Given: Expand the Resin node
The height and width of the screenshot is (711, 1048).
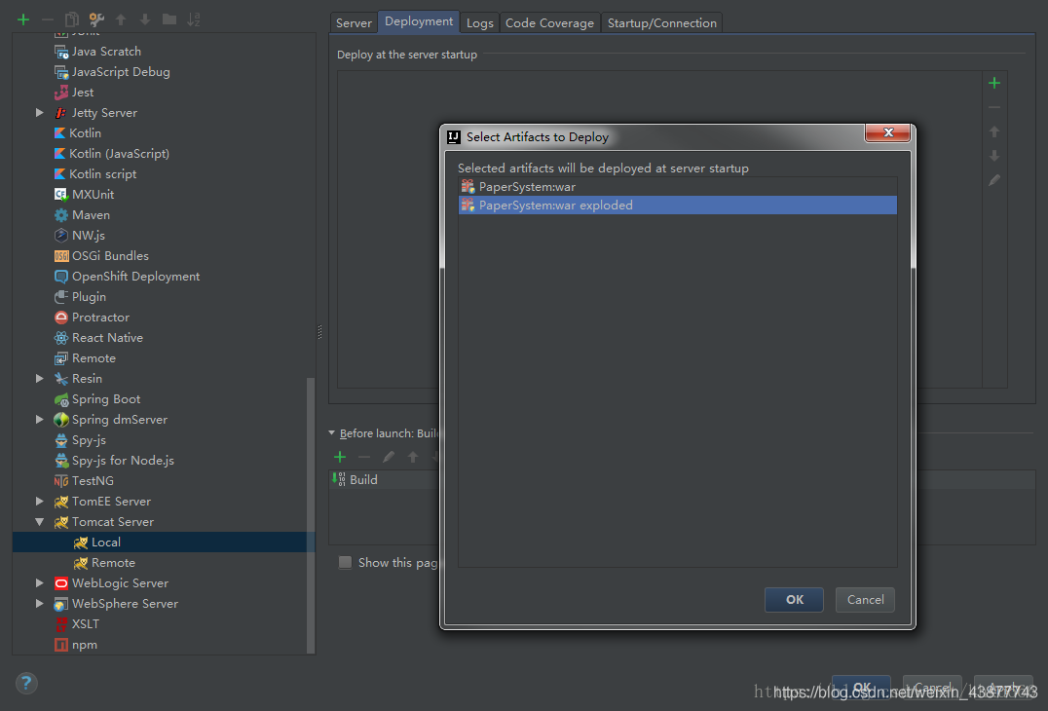Looking at the screenshot, I should [x=39, y=379].
